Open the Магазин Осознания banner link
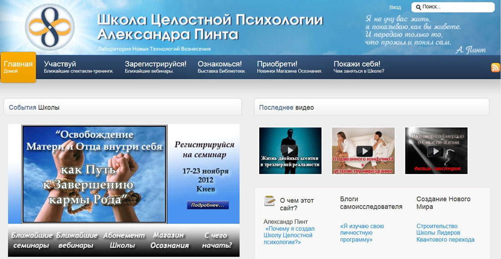Image resolution: width=501 pixels, height=259 pixels. [169, 240]
